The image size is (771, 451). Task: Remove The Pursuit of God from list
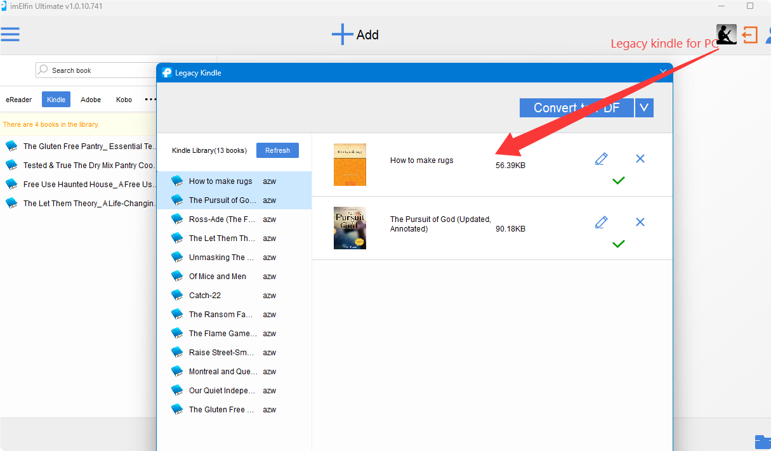(640, 222)
